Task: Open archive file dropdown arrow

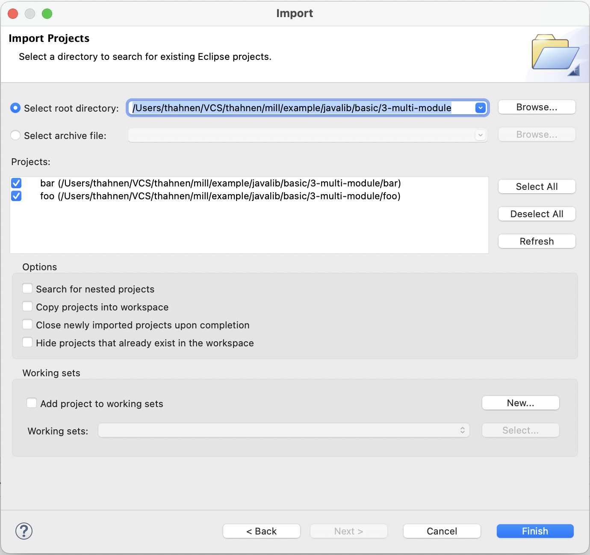Action: pyautogui.click(x=480, y=135)
